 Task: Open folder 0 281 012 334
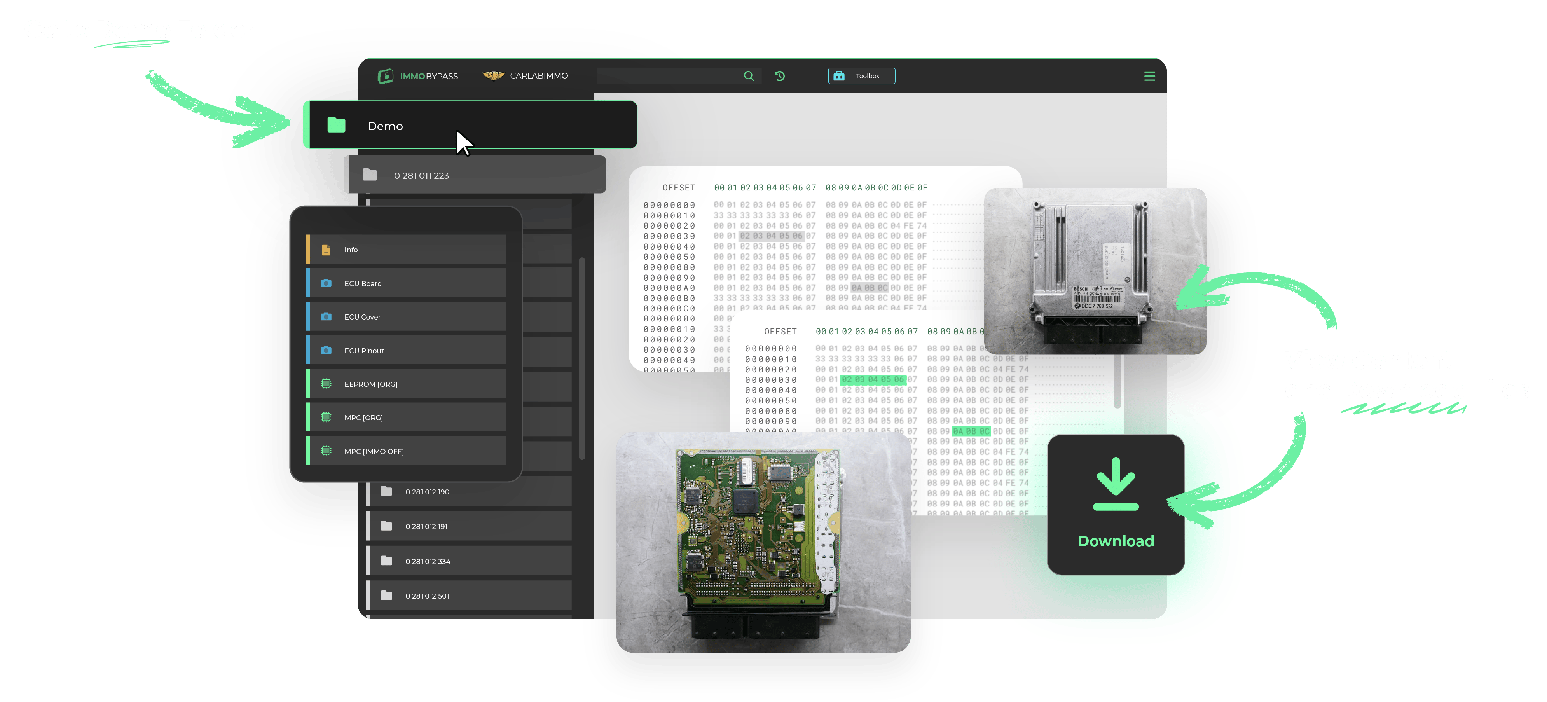(469, 561)
